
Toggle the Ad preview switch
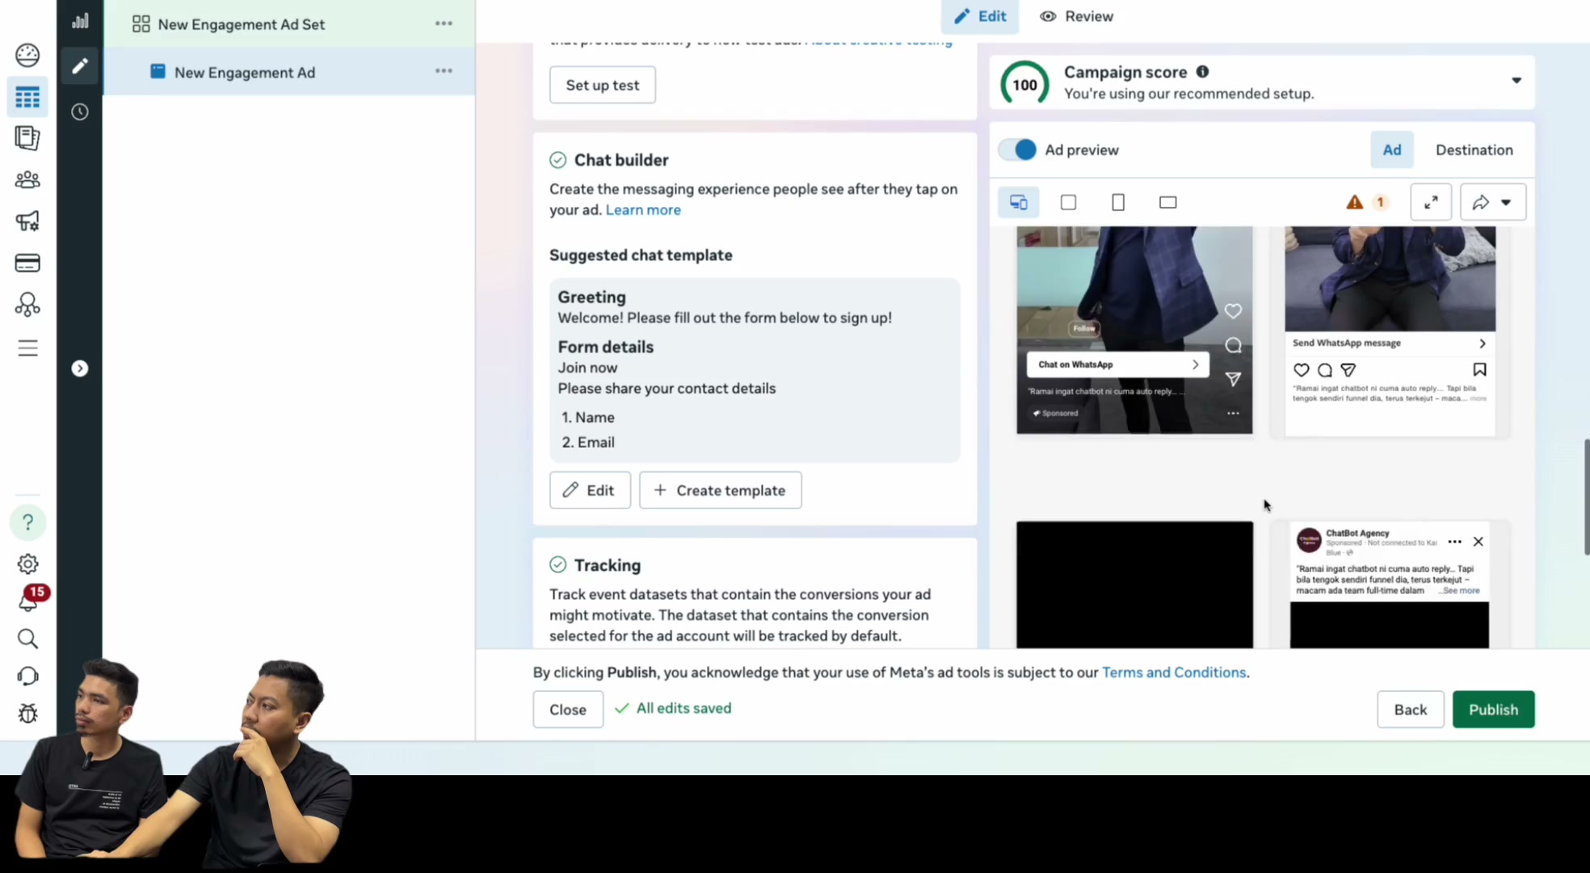click(1017, 150)
